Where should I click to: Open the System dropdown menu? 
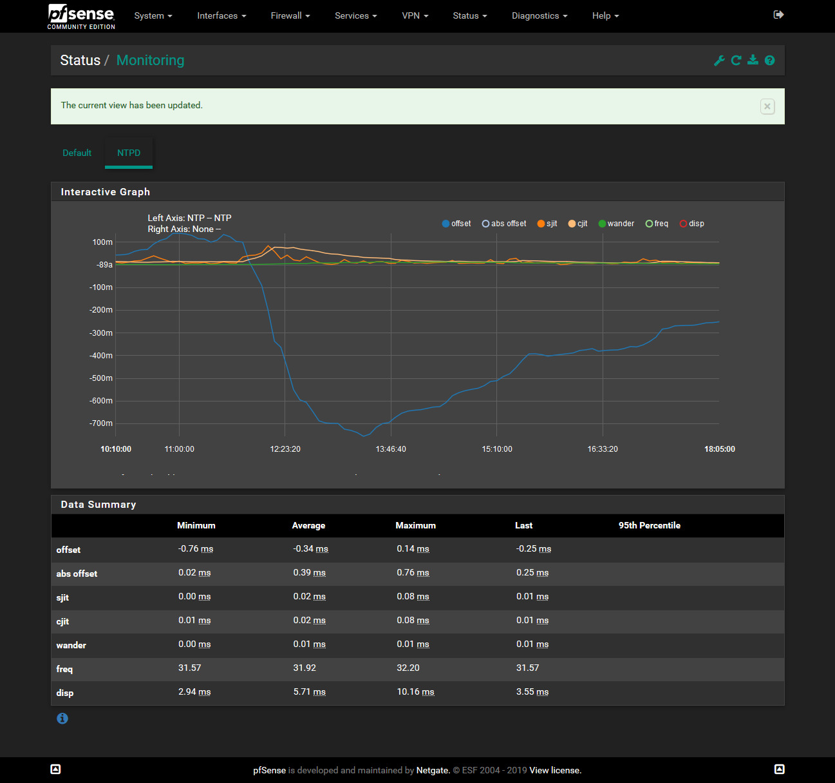[153, 15]
